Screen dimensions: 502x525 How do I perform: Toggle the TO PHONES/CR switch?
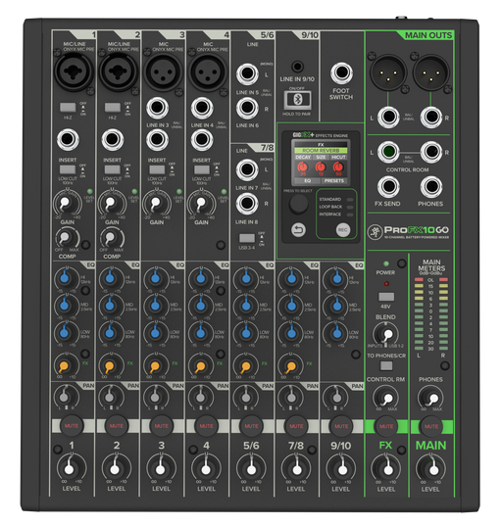[x=386, y=365]
